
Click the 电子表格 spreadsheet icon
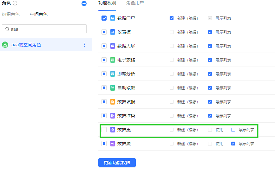113,60
